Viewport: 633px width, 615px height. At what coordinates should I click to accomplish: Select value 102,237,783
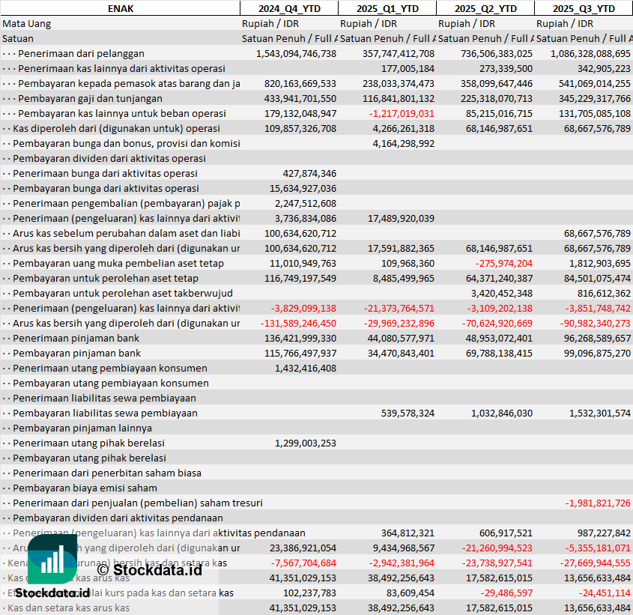point(309,593)
